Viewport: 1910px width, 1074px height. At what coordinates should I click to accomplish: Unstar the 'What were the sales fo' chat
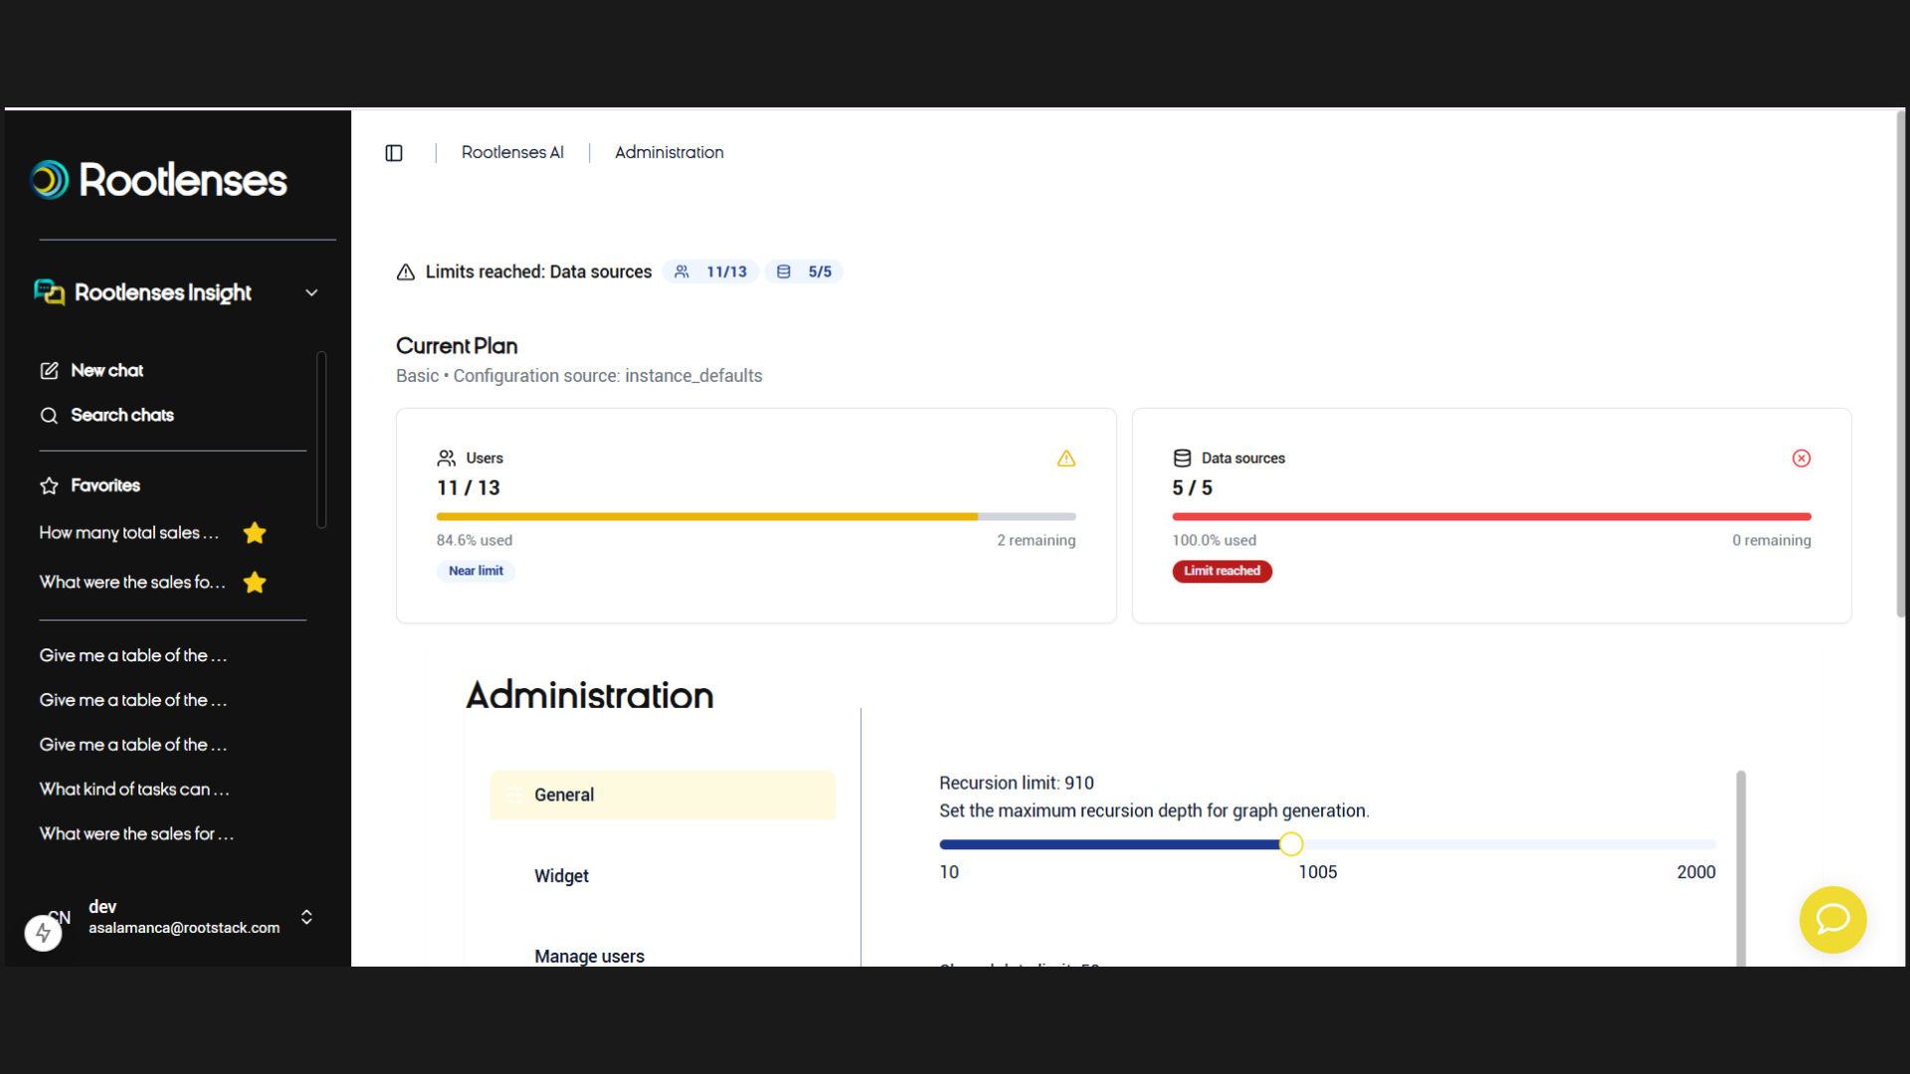click(255, 583)
